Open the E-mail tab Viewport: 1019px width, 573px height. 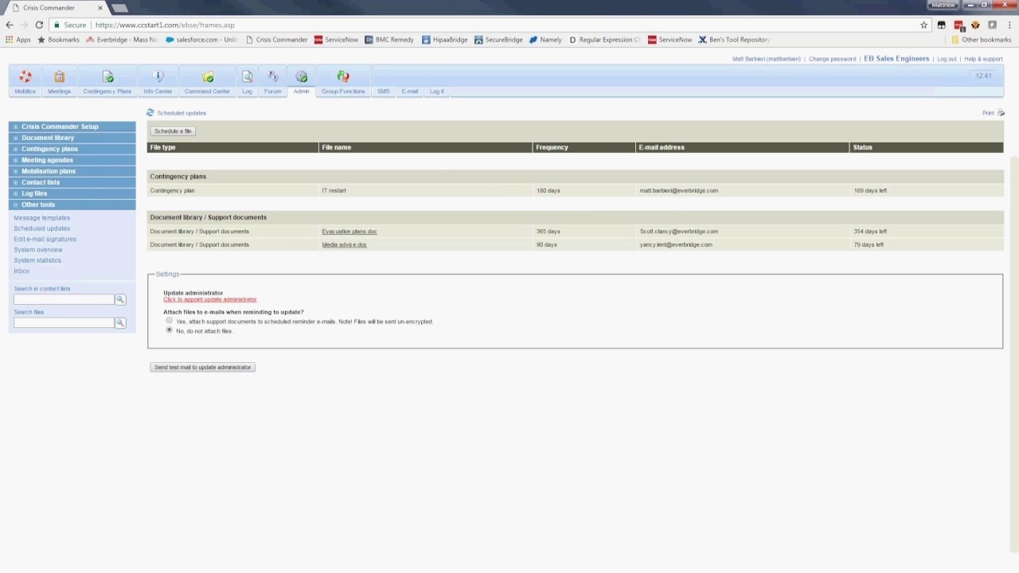409,91
